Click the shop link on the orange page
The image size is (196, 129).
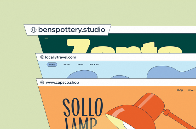click(180, 90)
